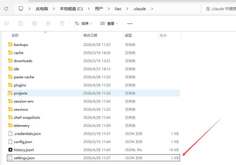Open the three-dot more options menu
This screenshot has width=236, height=165.
click(130, 23)
